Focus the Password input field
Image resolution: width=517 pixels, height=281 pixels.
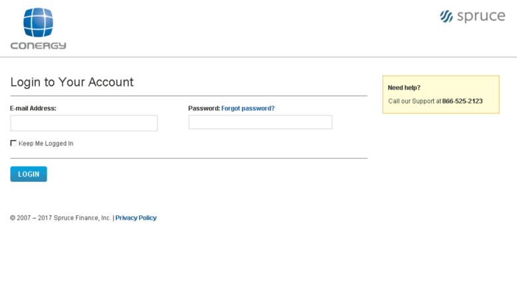(260, 122)
